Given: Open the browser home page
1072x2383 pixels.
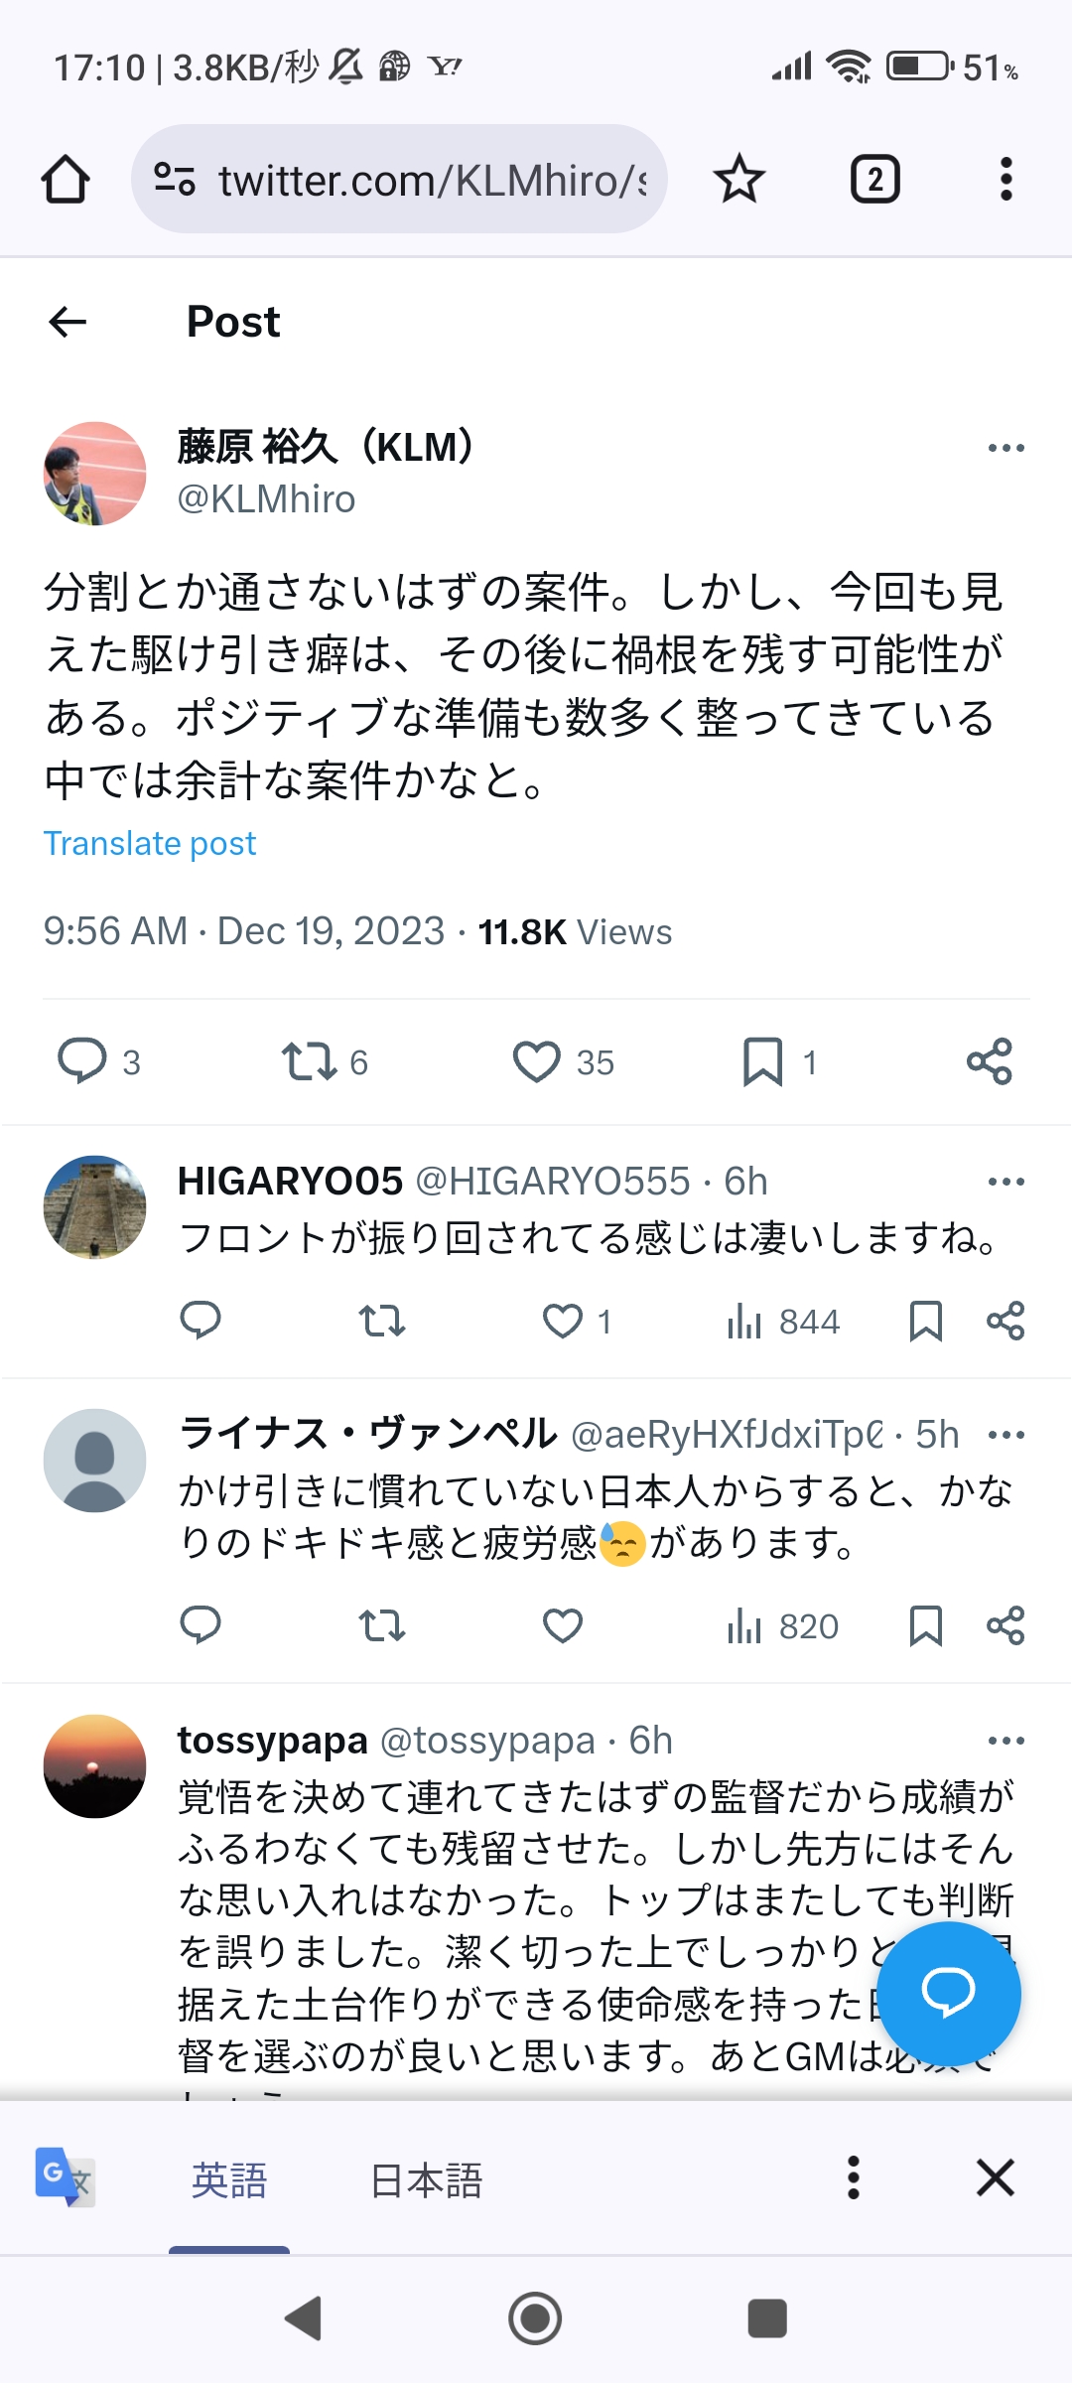Looking at the screenshot, I should coord(66,180).
